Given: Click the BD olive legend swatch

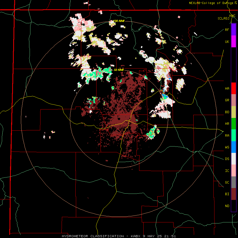Looking at the screenshot, I should pyautogui.click(x=234, y=112).
